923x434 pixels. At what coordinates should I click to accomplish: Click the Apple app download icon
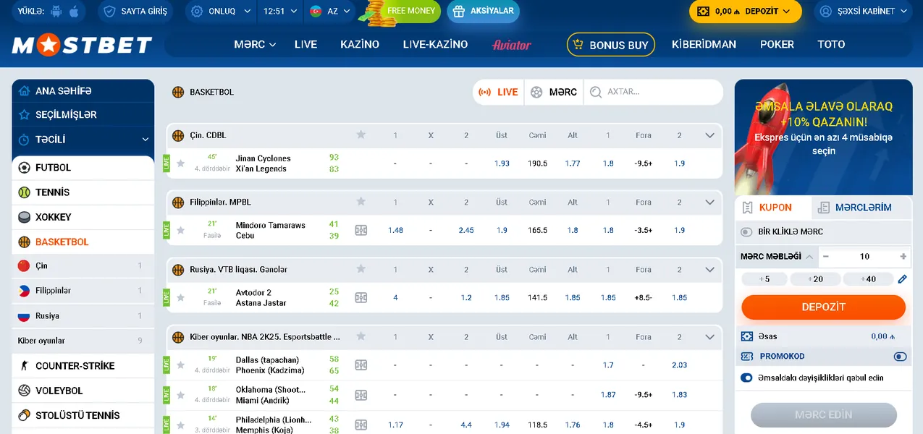(74, 12)
